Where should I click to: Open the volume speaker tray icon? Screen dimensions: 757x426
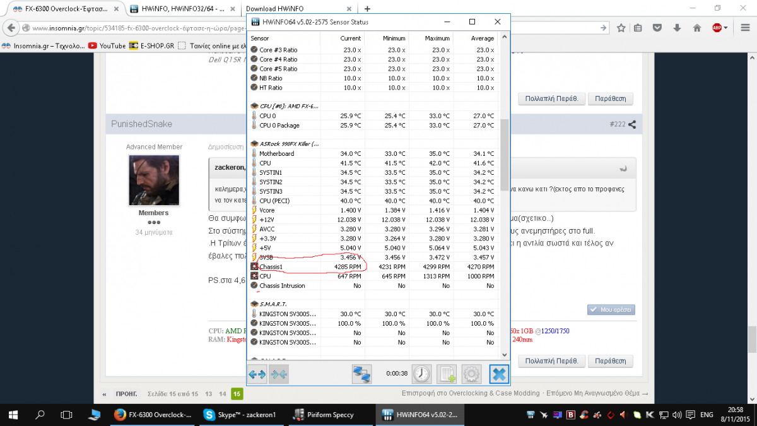click(x=678, y=415)
